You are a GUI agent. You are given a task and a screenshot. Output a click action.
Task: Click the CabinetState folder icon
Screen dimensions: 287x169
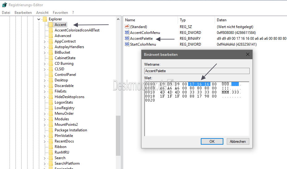pos(51,58)
